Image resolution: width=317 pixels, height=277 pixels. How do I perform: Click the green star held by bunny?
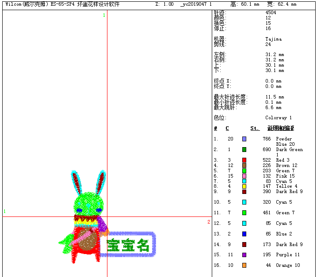(x=67, y=242)
